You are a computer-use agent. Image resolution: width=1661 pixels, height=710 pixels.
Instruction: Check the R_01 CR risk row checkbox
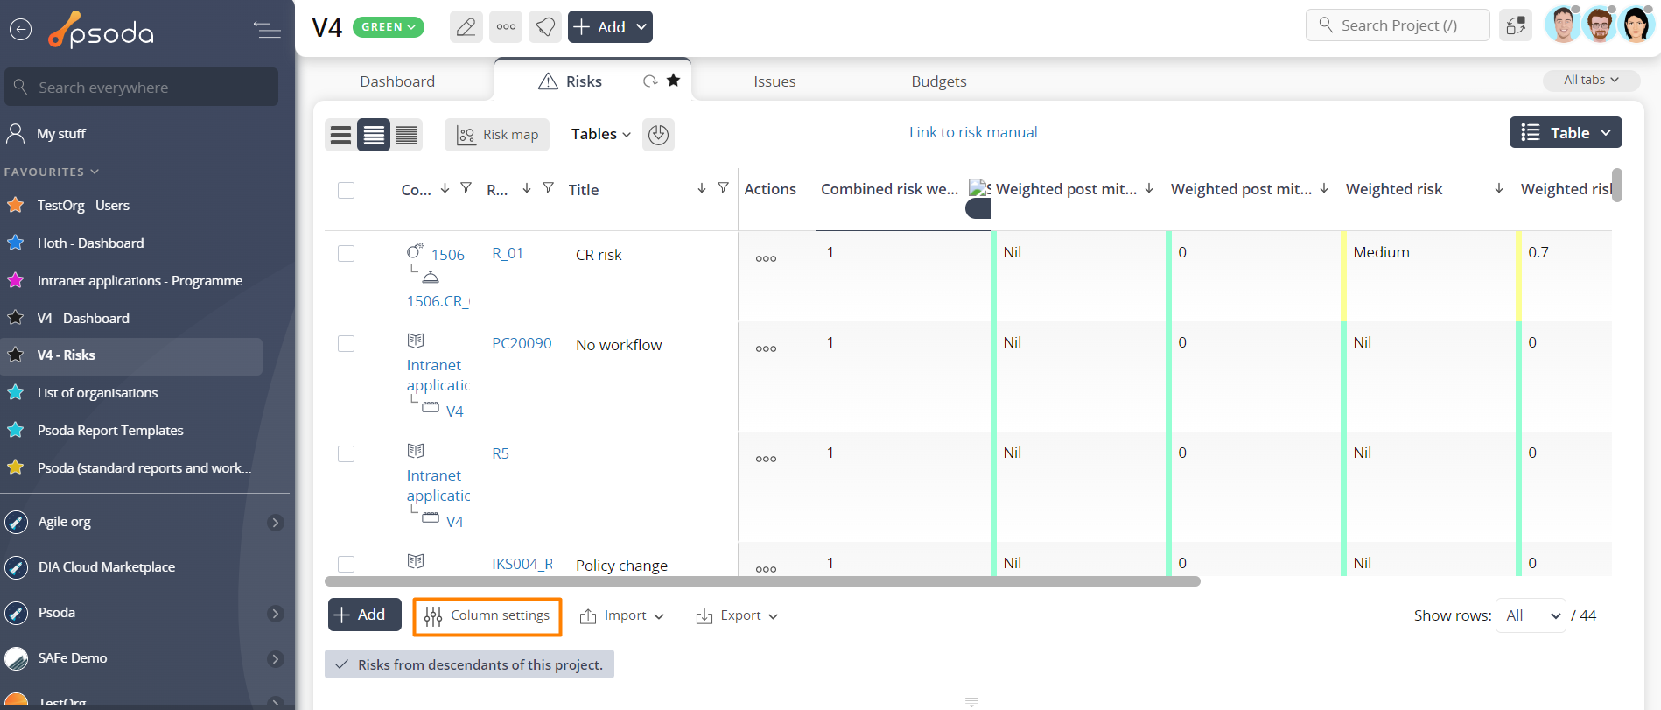pos(347,253)
